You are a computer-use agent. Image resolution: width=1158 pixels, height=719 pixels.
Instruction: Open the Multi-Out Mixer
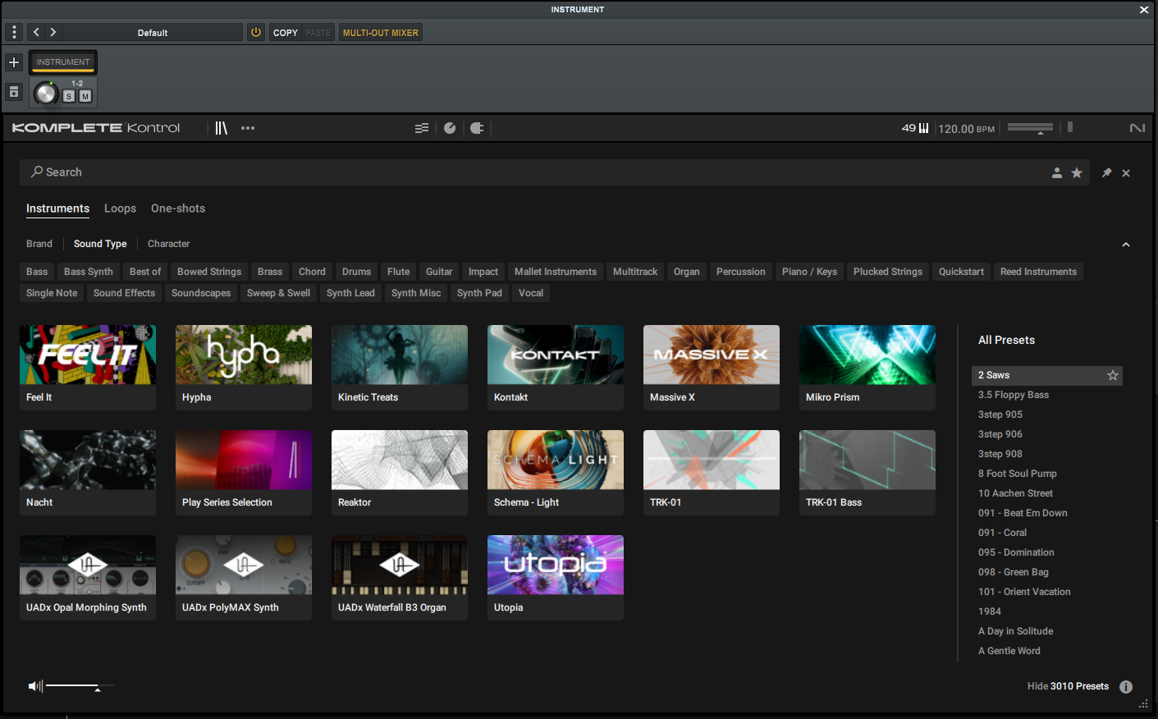point(380,33)
